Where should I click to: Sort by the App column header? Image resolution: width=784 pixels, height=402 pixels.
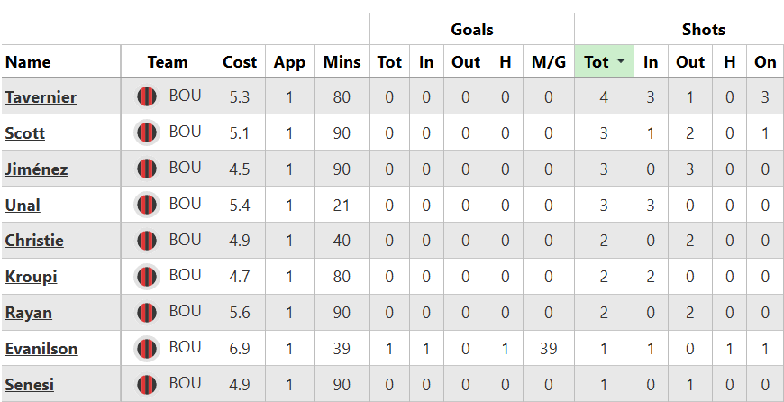[289, 62]
